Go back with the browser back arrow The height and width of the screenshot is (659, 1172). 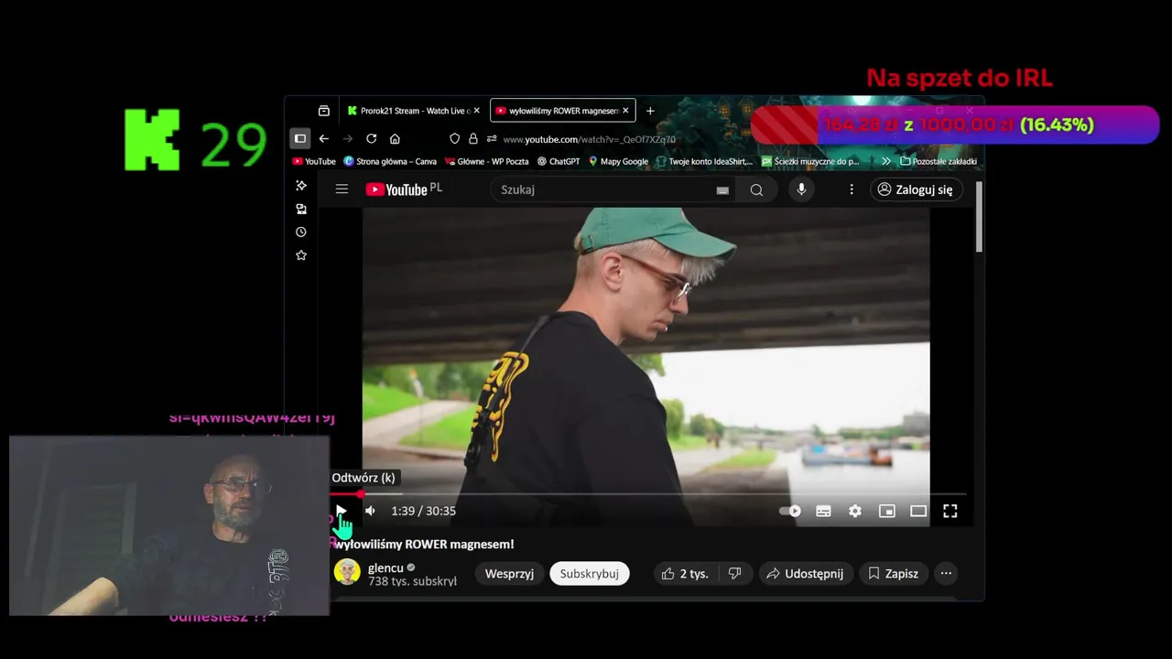point(323,138)
